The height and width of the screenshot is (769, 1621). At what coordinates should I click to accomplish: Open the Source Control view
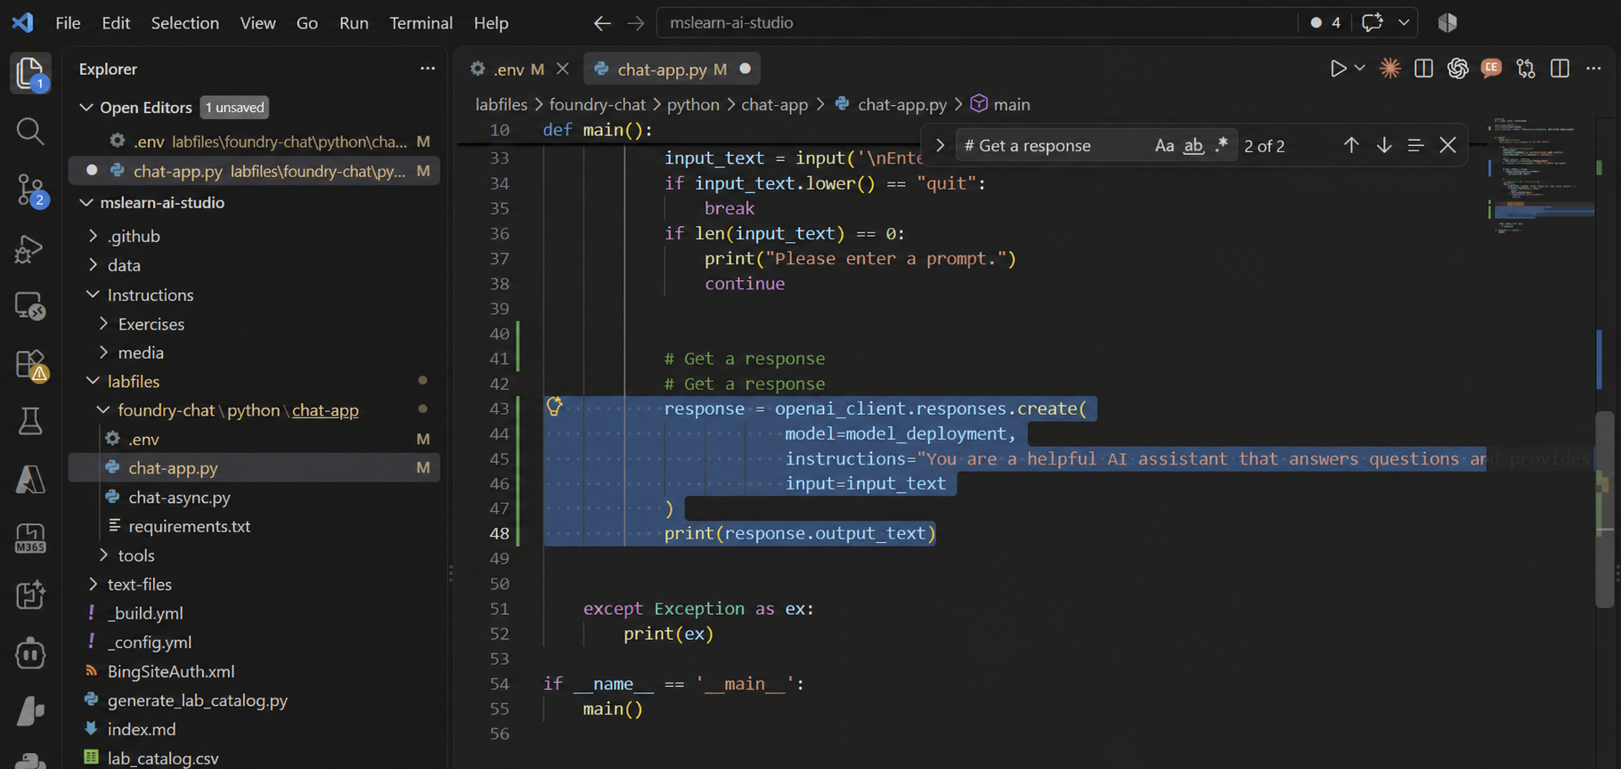click(x=30, y=190)
